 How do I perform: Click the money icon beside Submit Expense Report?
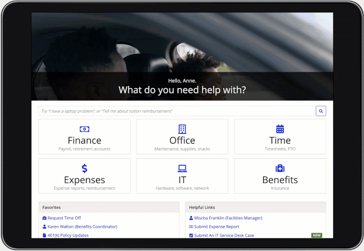191,226
